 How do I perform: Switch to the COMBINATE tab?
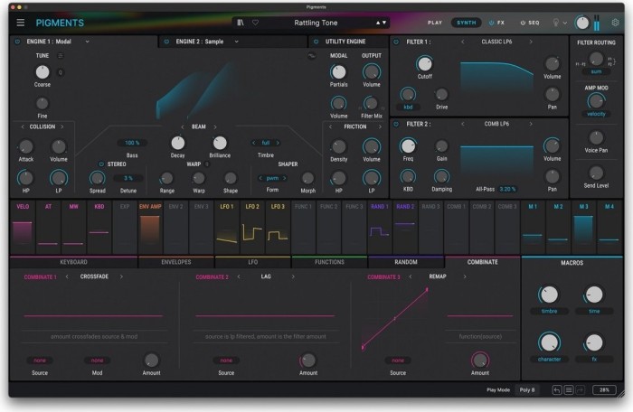point(482,262)
